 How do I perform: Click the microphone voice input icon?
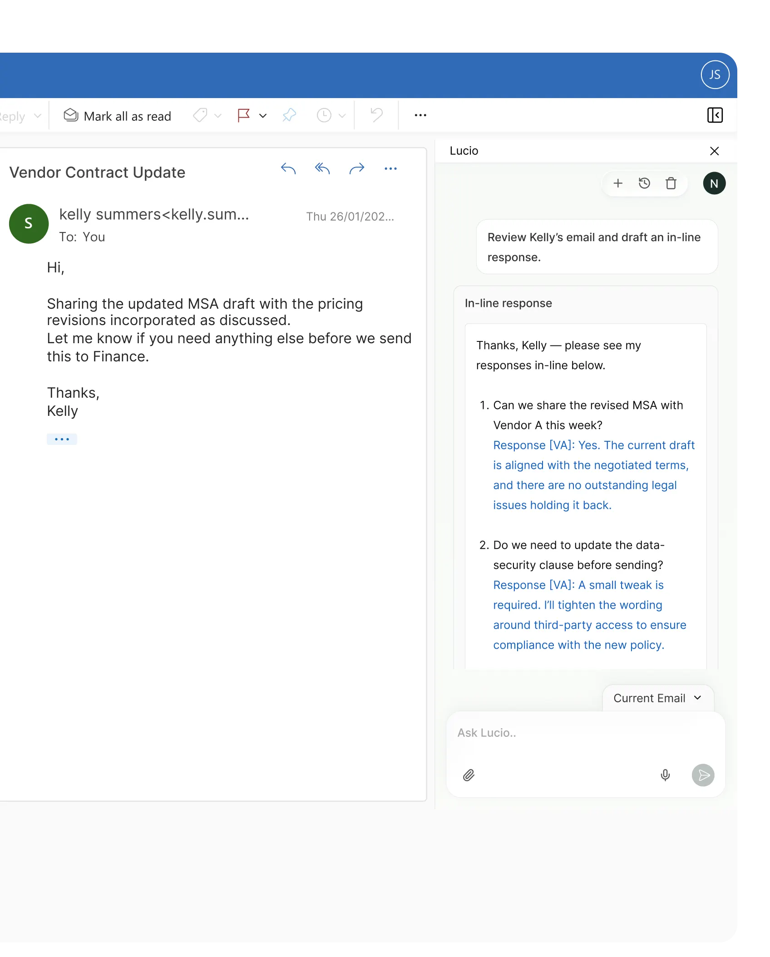pyautogui.click(x=665, y=775)
